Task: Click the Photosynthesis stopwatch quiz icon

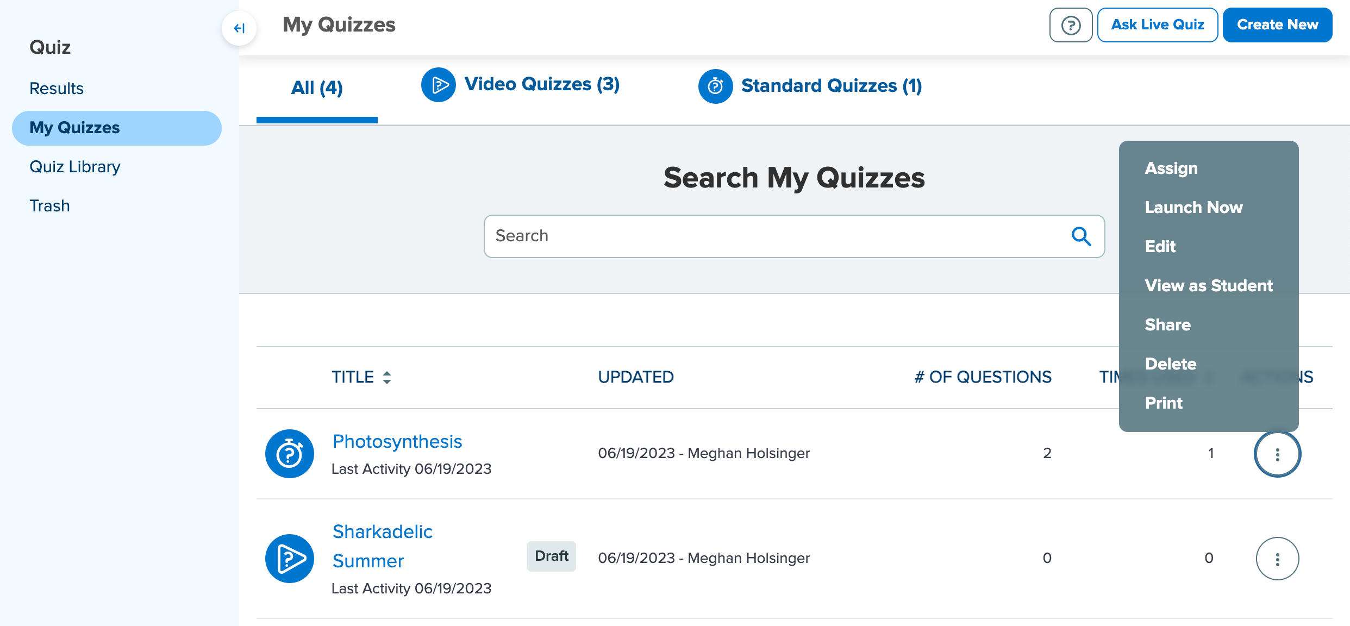Action: [x=289, y=453]
